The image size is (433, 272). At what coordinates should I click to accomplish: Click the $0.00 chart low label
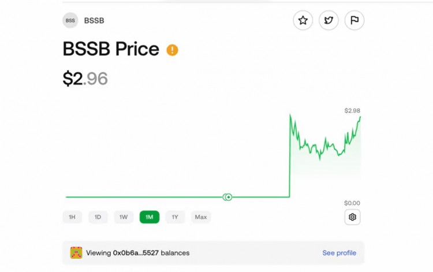click(352, 203)
